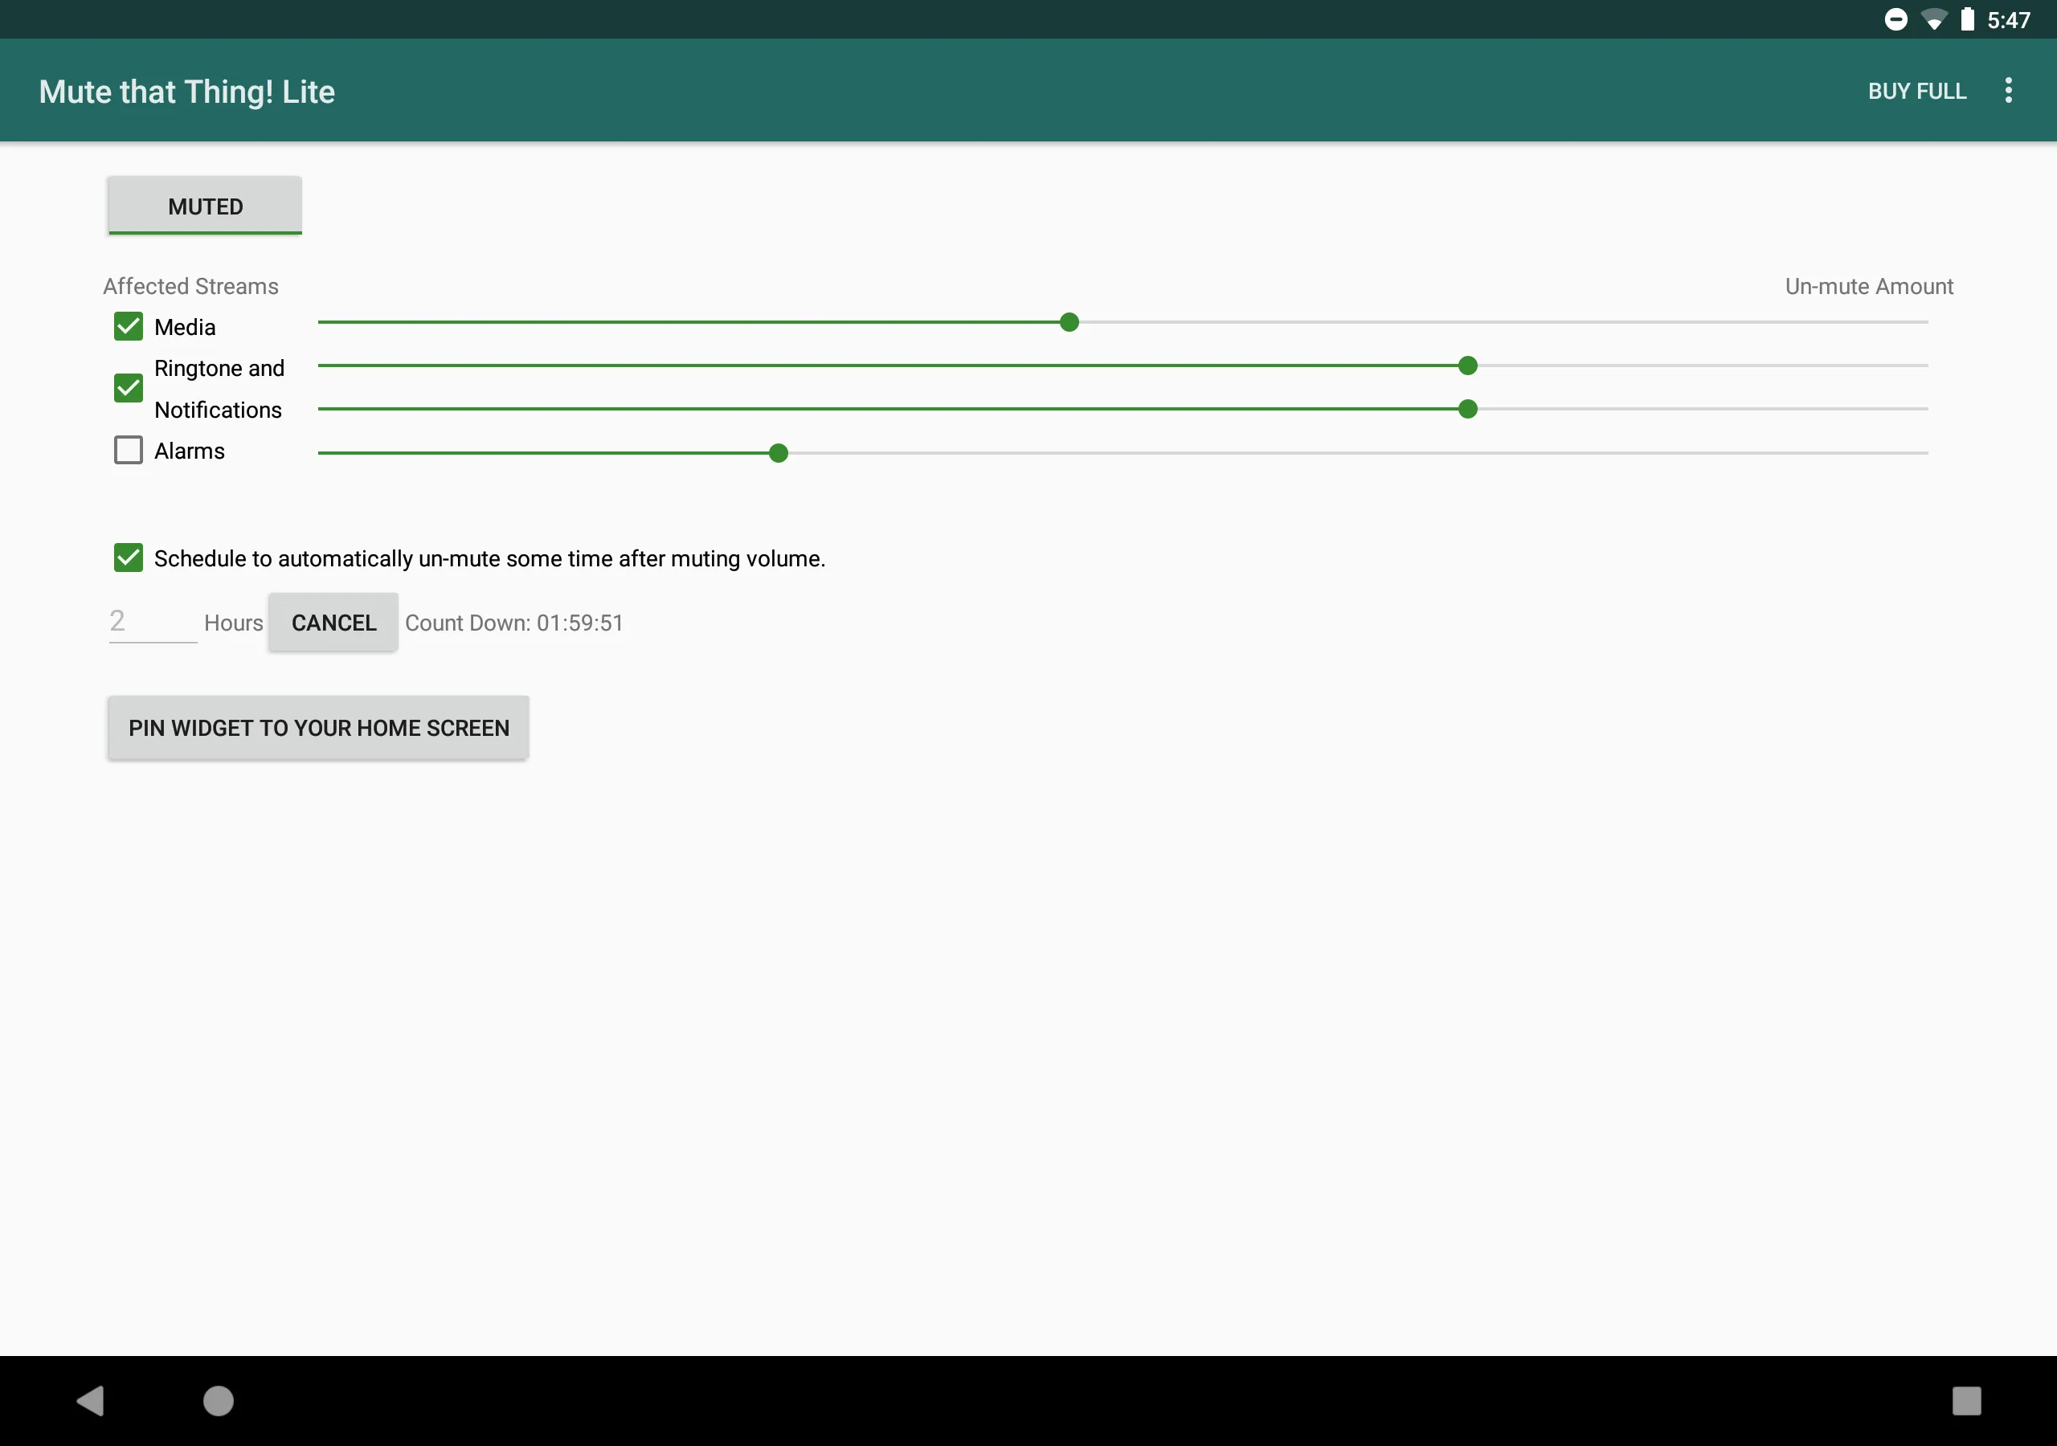Click the Affected Streams heading

190,286
